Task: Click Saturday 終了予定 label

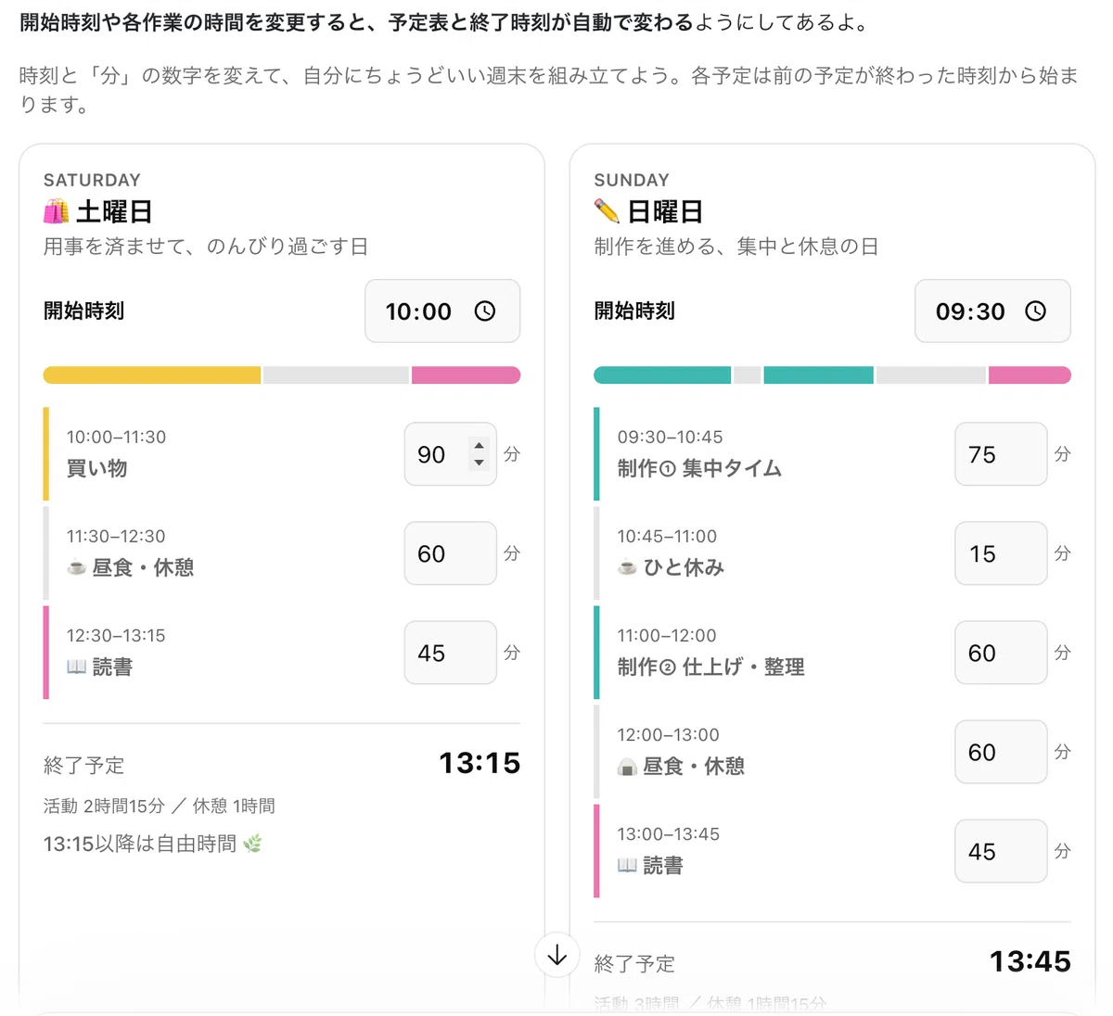Action: (83, 765)
